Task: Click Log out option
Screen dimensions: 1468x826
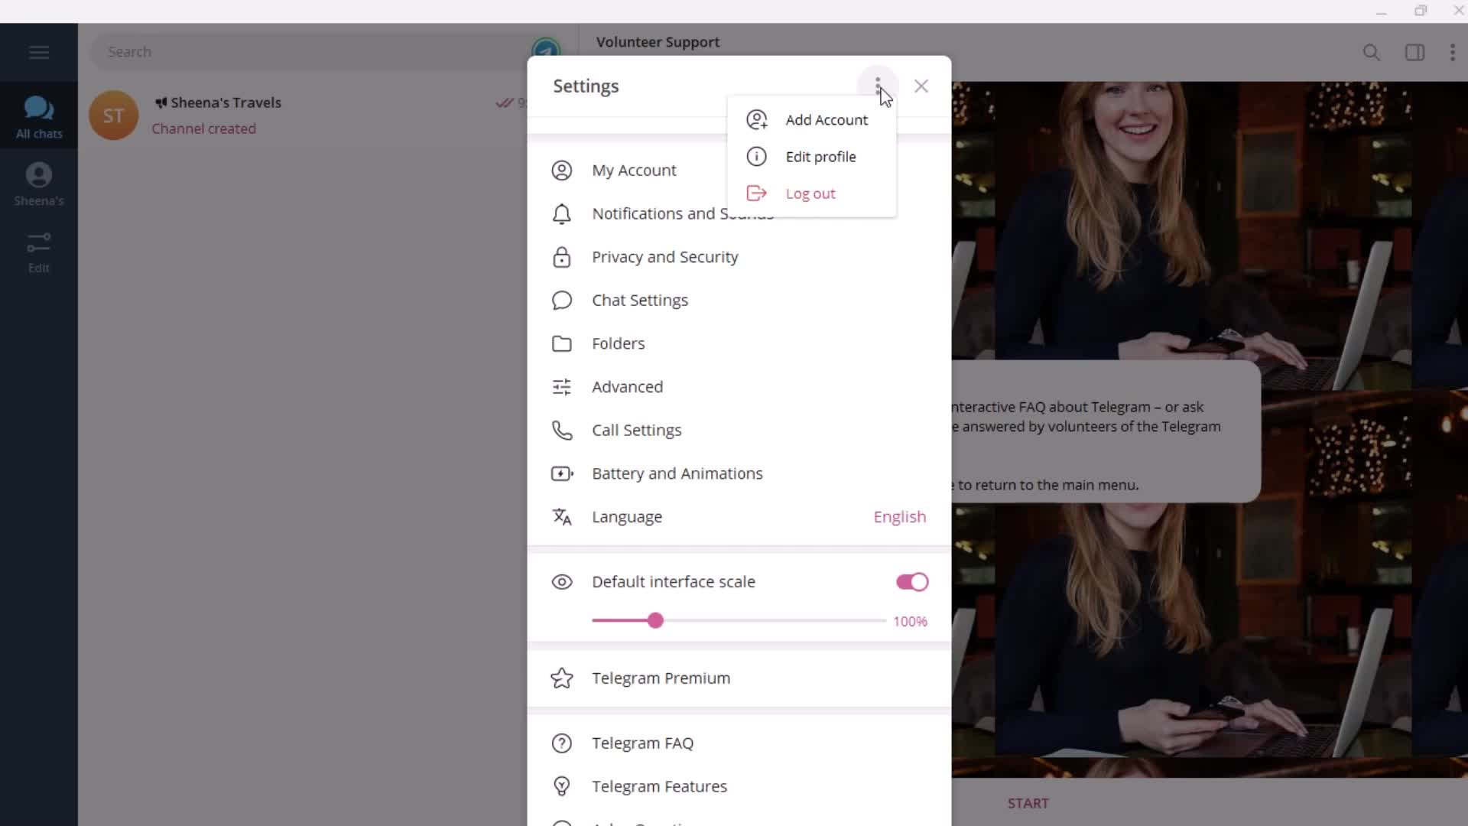Action: pos(810,193)
